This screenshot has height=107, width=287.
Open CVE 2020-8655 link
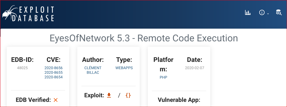coord(53,72)
